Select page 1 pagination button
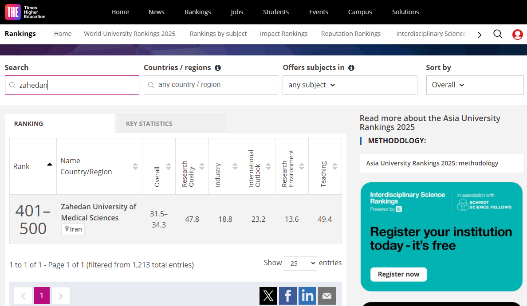The width and height of the screenshot is (527, 306). pos(42,296)
